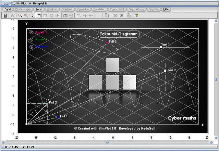
Task: Open the Hilfe menu
Action: (166, 9)
